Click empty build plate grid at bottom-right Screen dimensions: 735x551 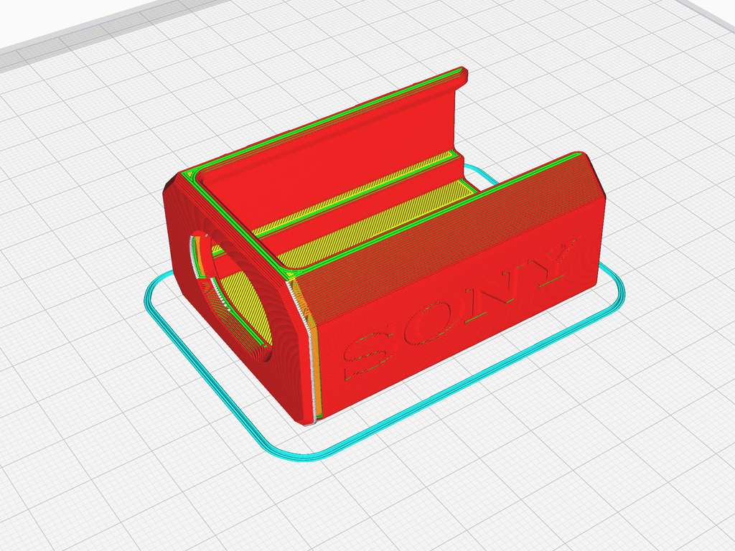tap(610, 466)
